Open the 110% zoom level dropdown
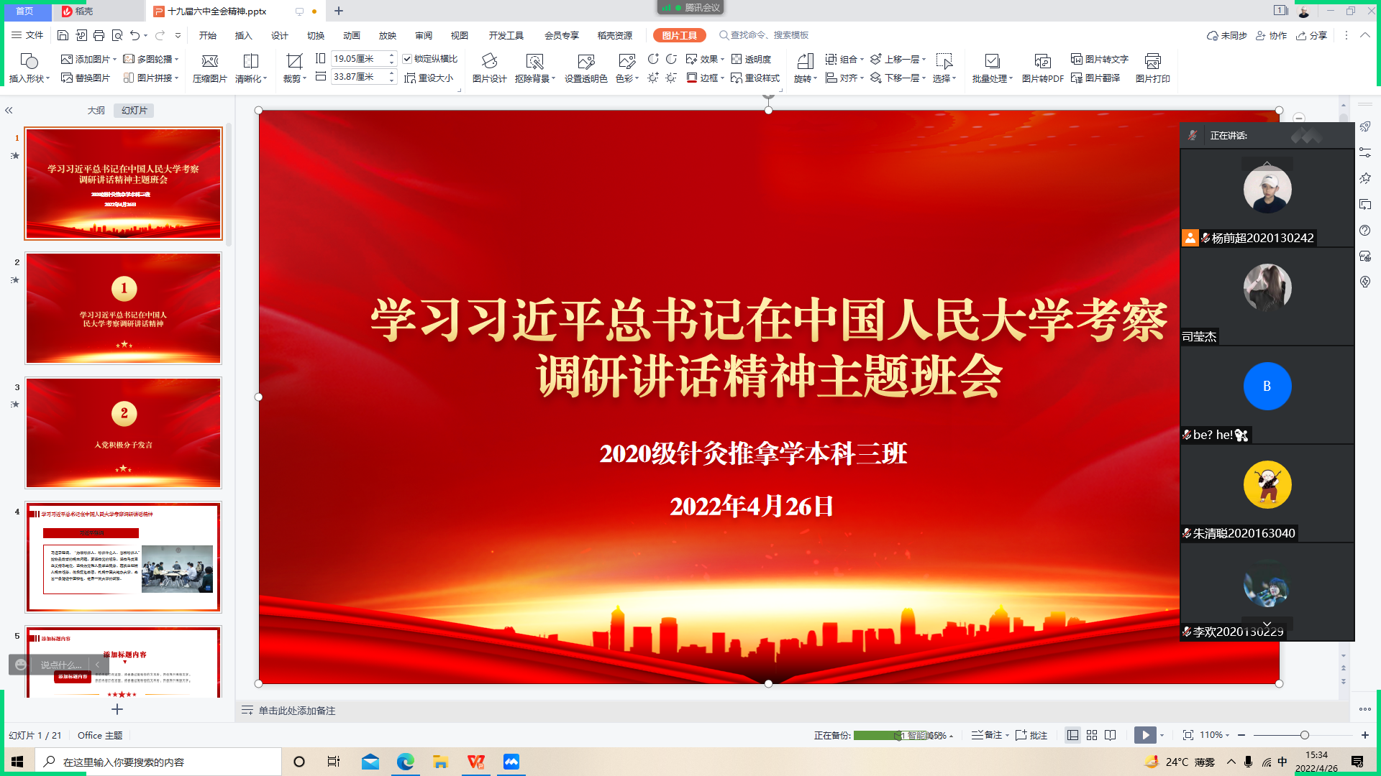The width and height of the screenshot is (1381, 776). (x=1215, y=735)
